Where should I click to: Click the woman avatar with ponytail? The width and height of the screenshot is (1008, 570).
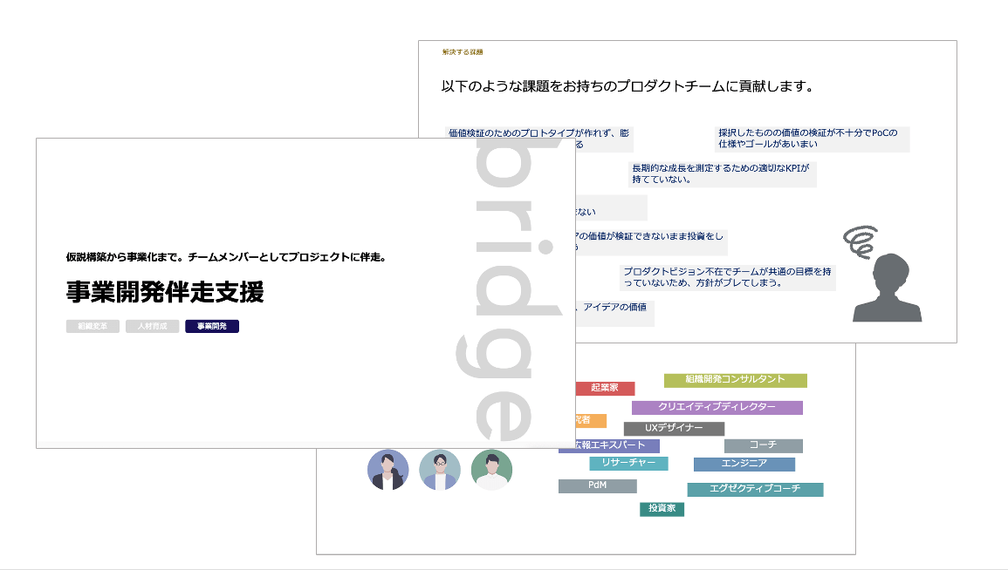coord(387,470)
